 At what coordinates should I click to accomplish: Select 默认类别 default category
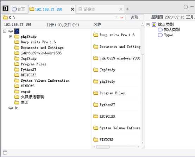pos(172,30)
